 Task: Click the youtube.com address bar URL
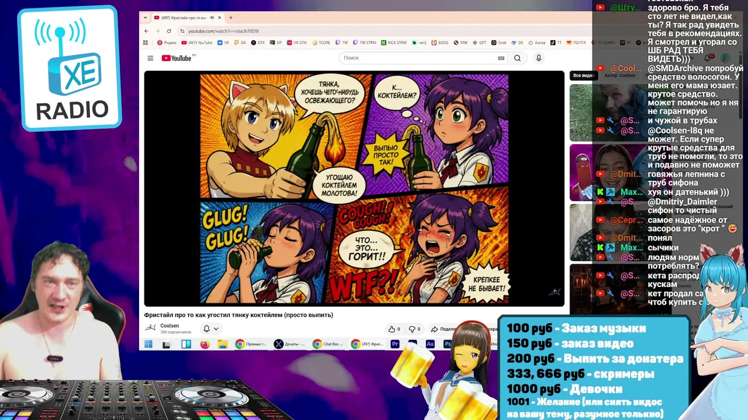pos(223,31)
